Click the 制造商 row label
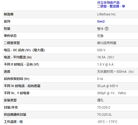The width and height of the screenshot is (138, 125). pyautogui.click(x=9, y=14)
